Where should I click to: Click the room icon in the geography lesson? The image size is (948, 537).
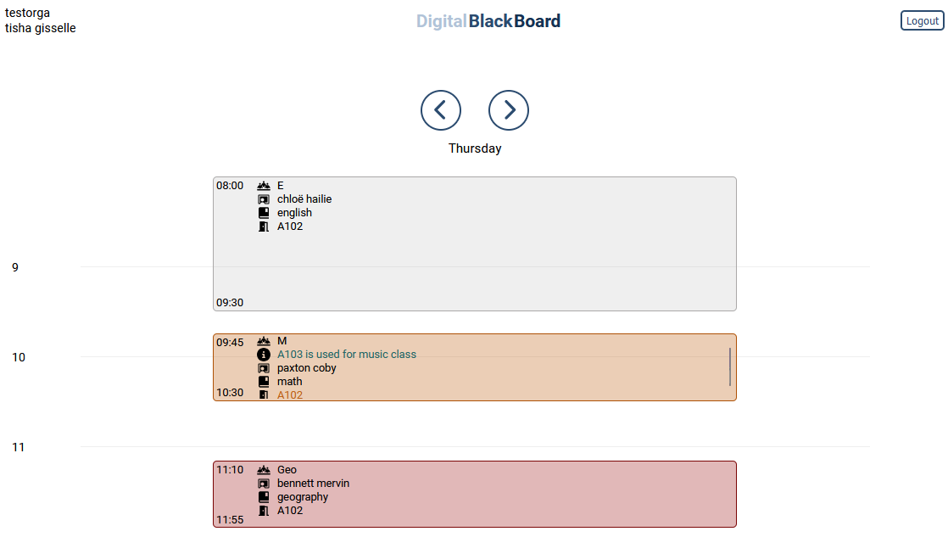pos(264,510)
